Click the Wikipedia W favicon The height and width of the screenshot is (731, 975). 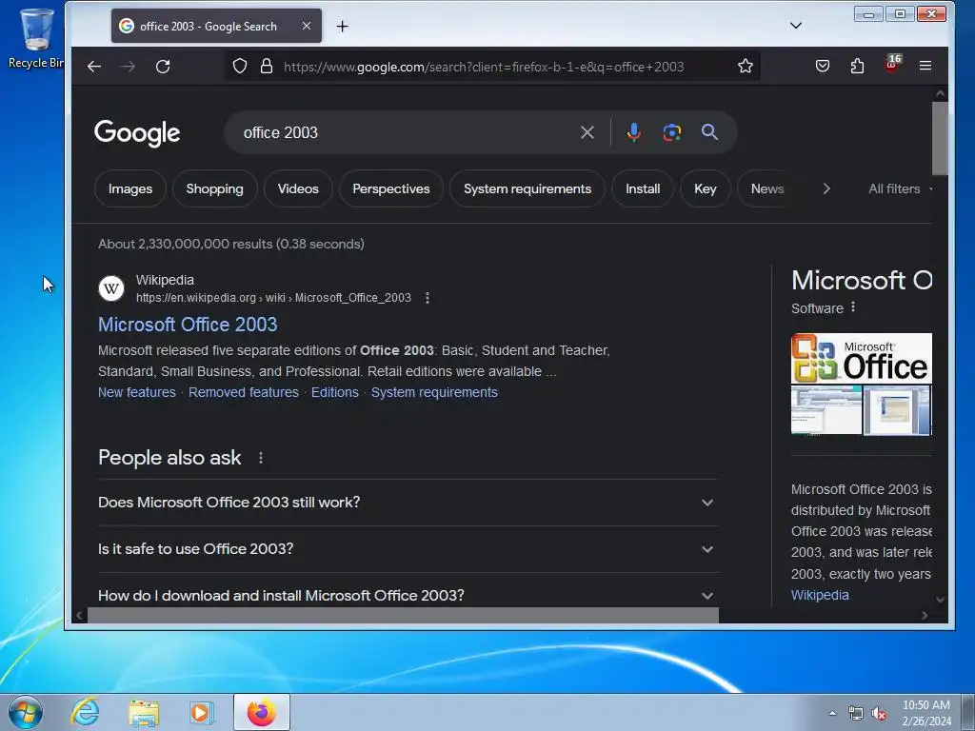click(111, 288)
